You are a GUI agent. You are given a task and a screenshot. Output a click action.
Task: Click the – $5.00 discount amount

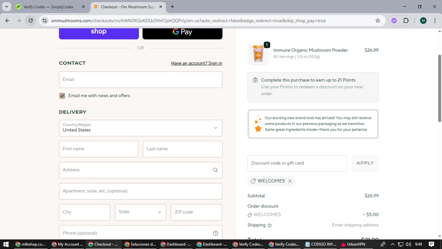point(371,215)
